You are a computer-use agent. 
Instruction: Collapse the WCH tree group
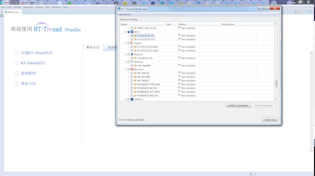coord(125,32)
